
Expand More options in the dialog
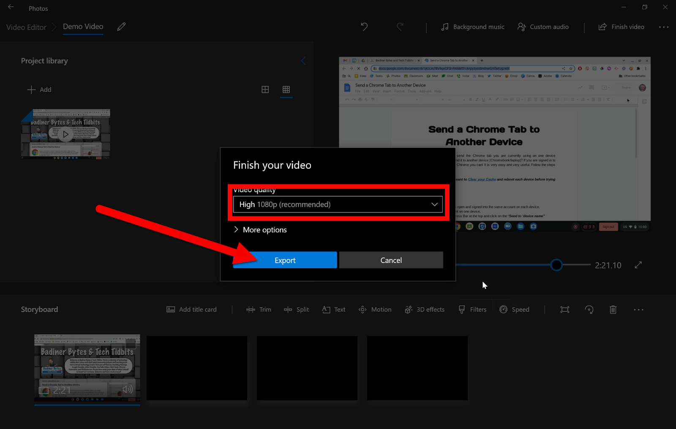[260, 230]
